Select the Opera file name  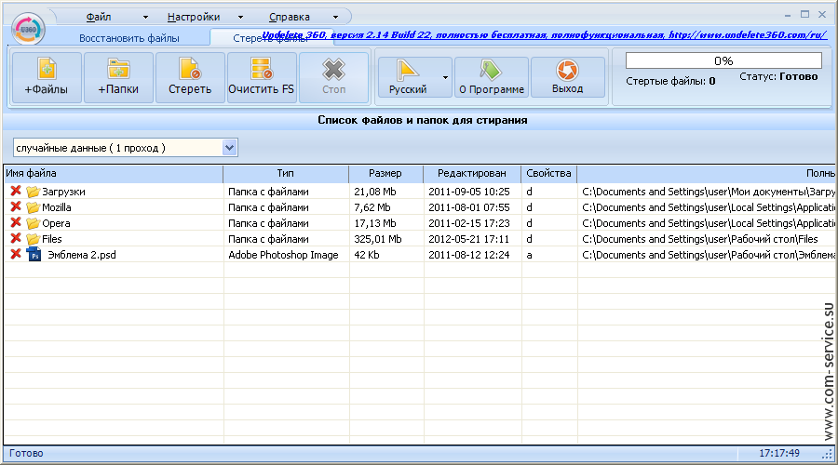[x=56, y=223]
